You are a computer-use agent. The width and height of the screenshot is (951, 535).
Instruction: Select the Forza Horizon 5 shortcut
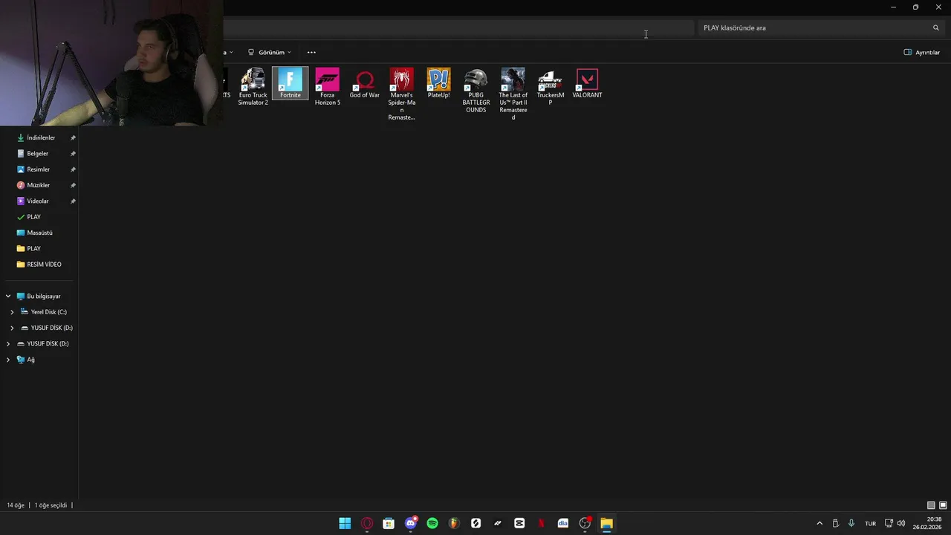327,86
